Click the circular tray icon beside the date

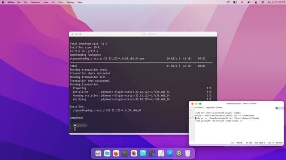(263, 2)
